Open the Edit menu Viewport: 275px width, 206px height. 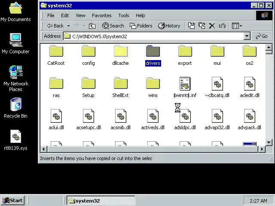65,15
